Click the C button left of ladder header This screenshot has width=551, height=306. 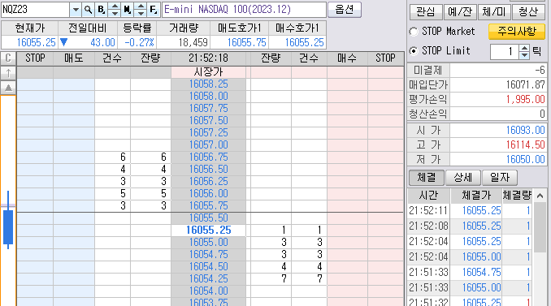(x=8, y=58)
